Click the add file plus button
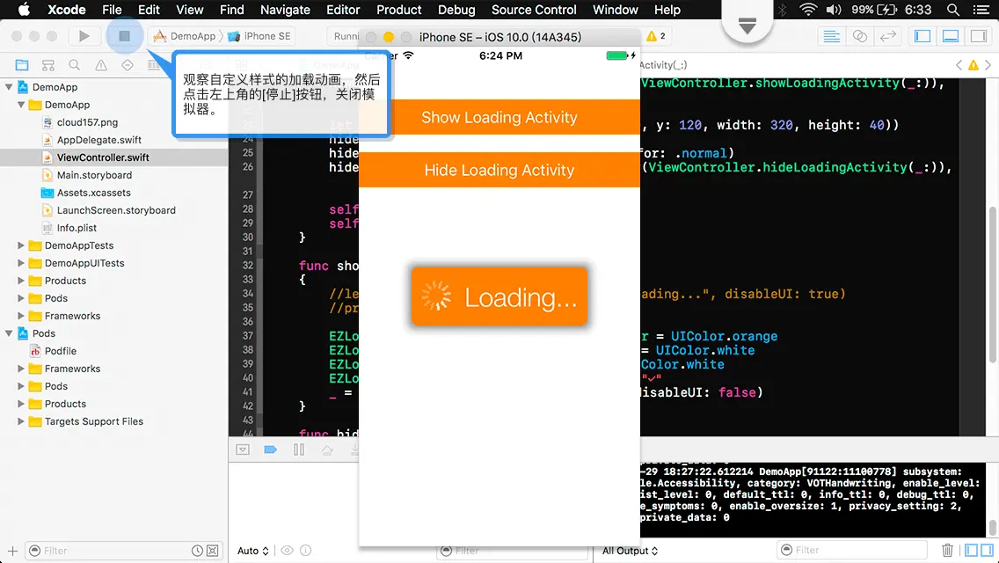Viewport: 999px width, 563px height. (x=12, y=551)
